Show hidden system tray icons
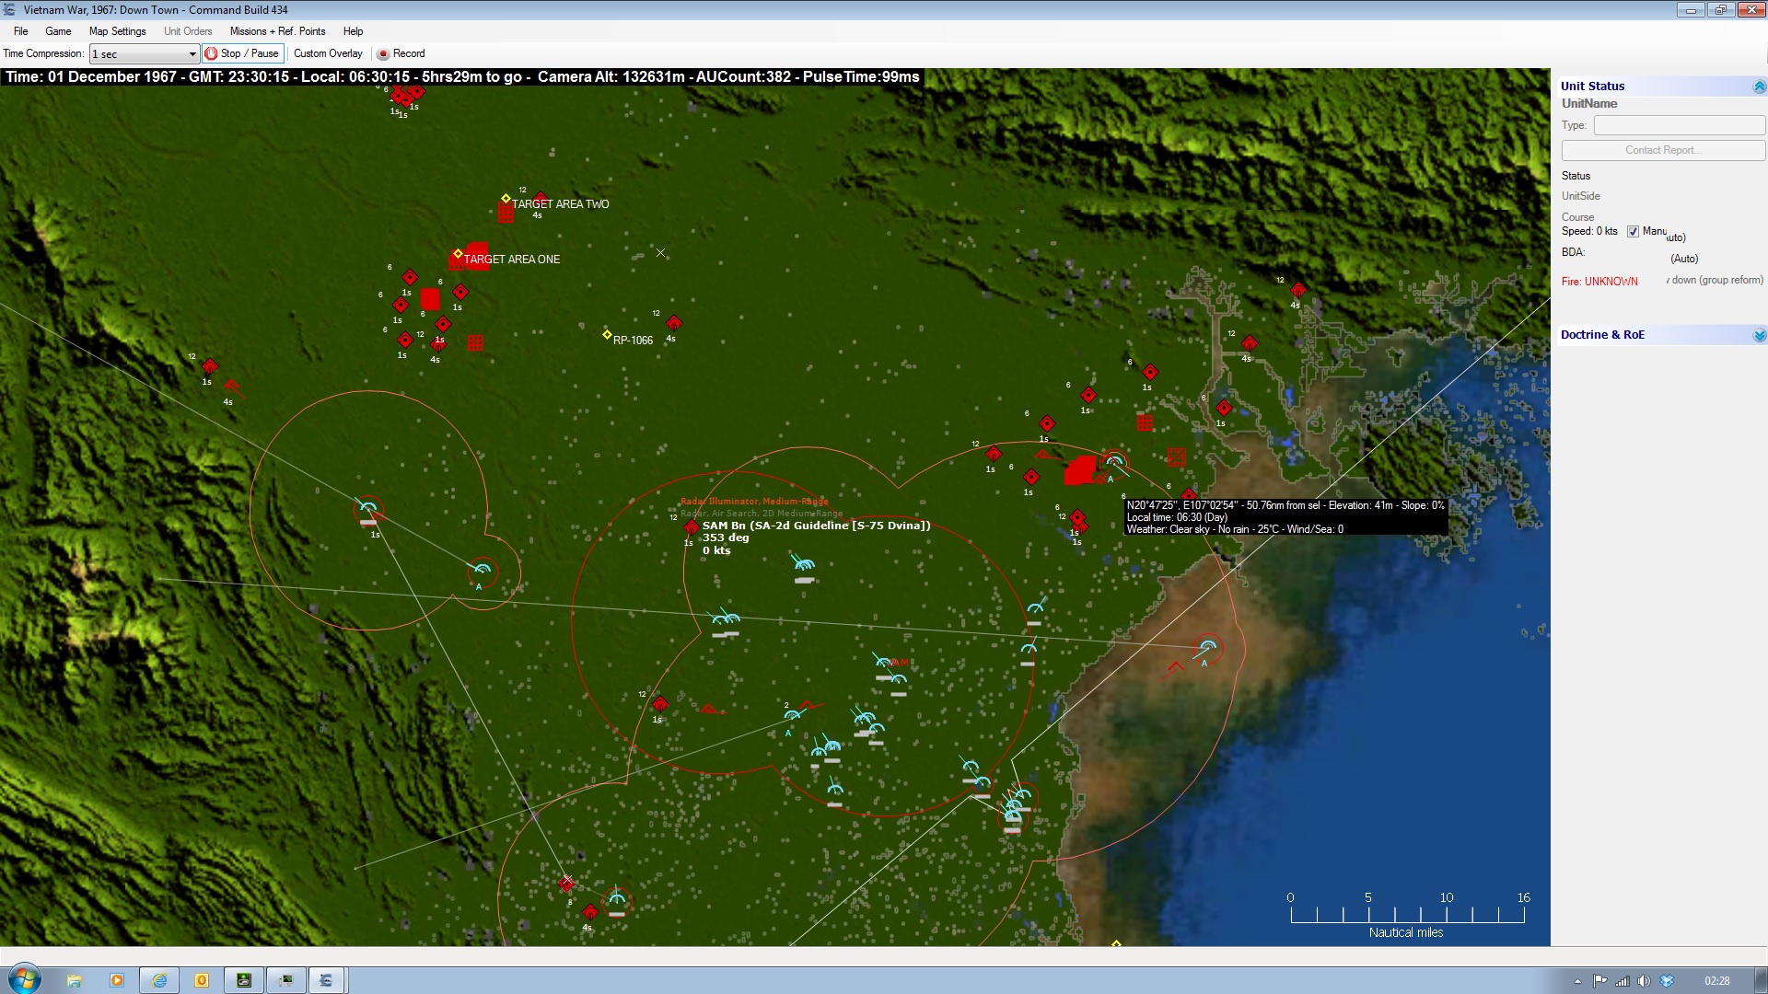The width and height of the screenshot is (1768, 994). point(1577,981)
